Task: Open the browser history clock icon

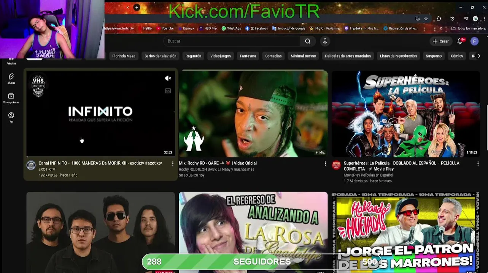Action: coord(452,19)
